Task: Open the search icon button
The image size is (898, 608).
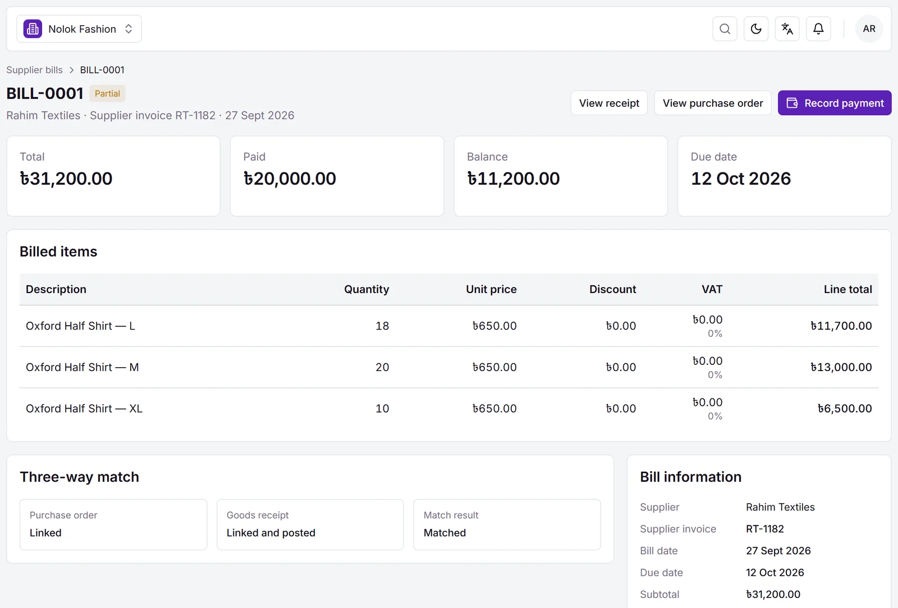Action: coord(725,29)
